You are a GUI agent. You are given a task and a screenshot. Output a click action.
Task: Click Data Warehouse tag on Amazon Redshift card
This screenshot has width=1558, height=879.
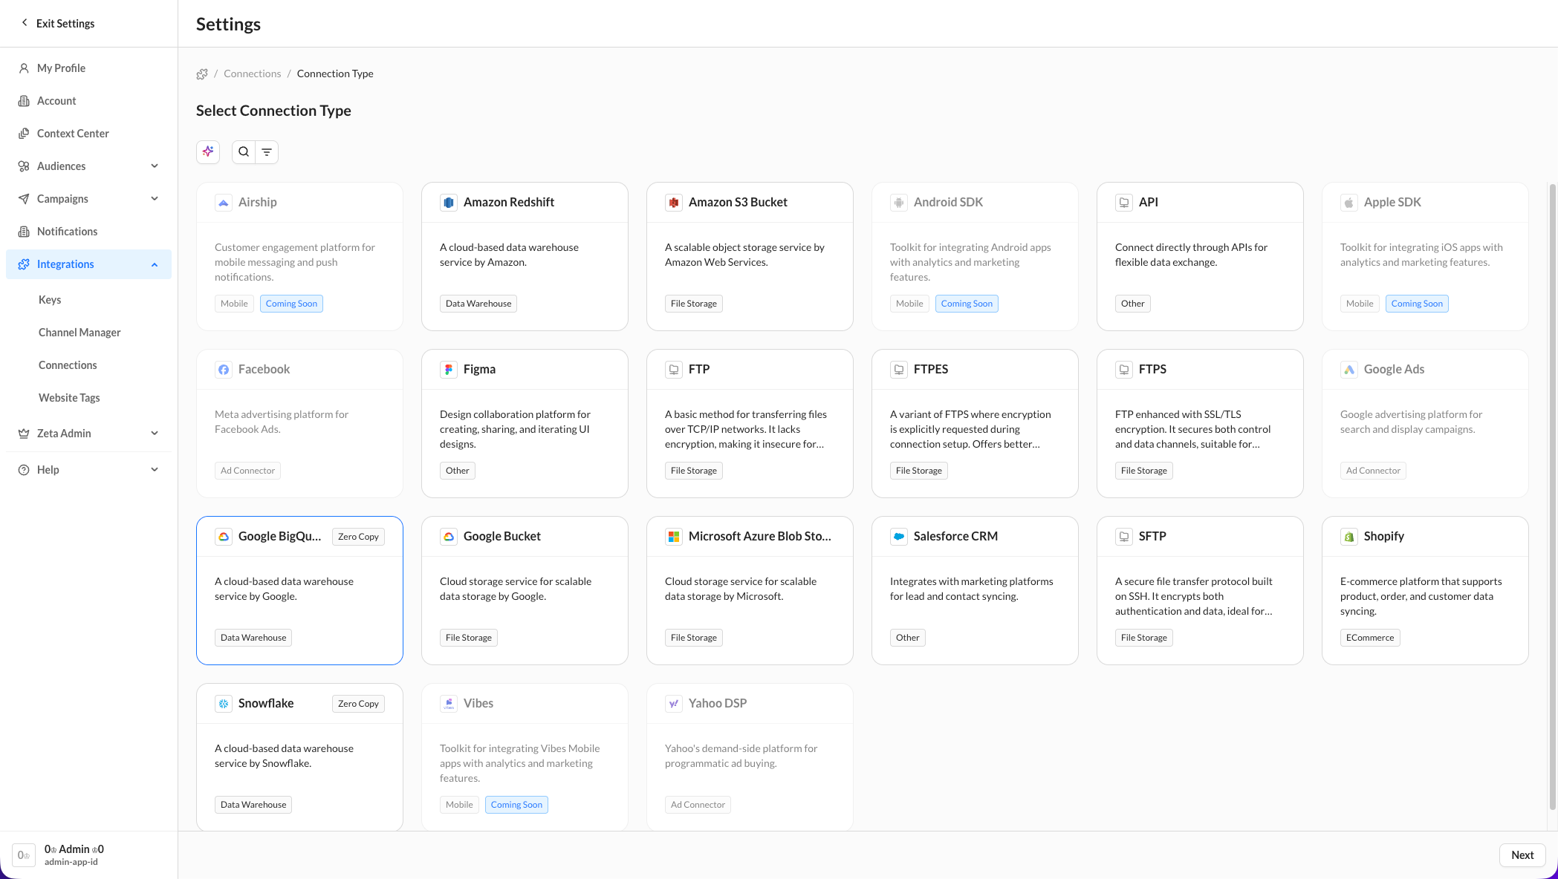pos(478,304)
